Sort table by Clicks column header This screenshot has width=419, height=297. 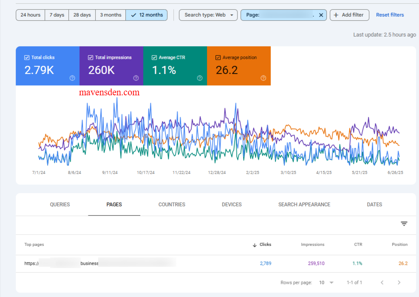point(265,245)
